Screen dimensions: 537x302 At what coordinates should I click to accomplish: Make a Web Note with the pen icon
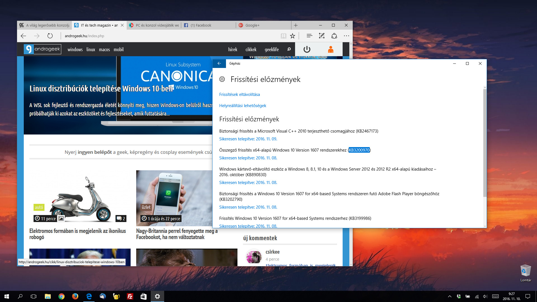click(322, 36)
